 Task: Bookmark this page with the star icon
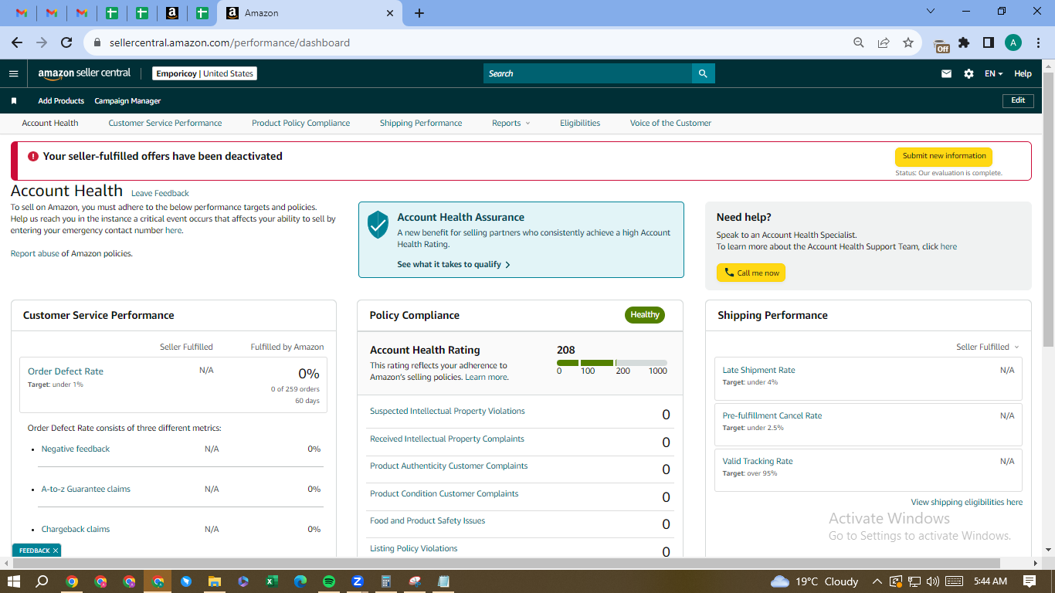click(908, 42)
